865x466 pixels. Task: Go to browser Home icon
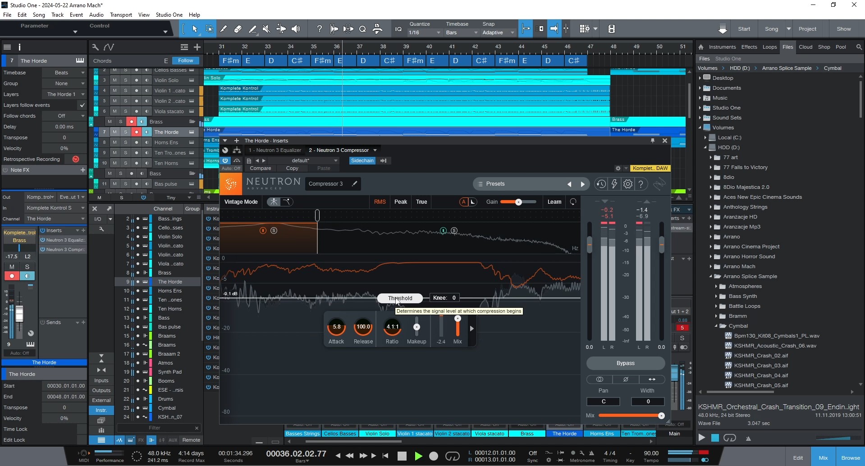pyautogui.click(x=701, y=47)
